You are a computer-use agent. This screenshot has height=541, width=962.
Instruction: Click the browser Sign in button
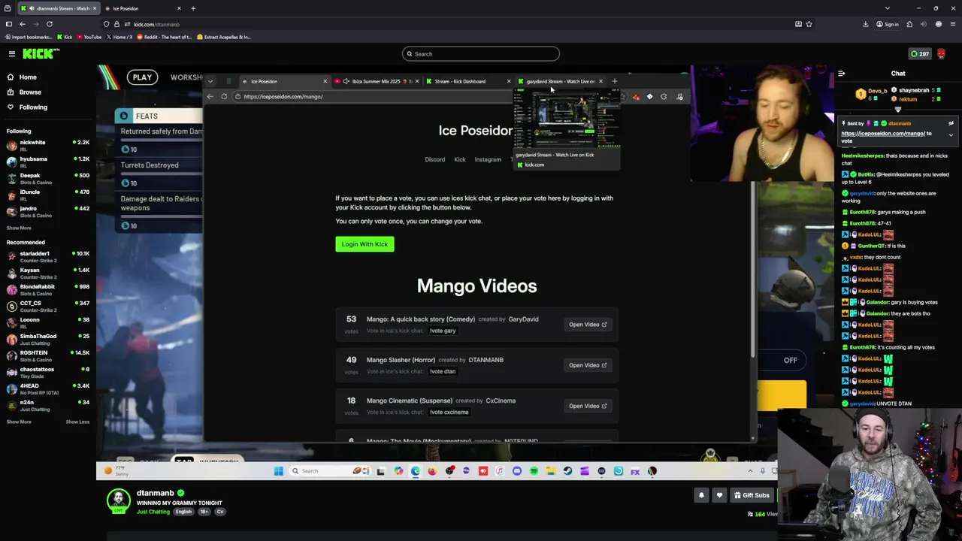click(x=888, y=24)
